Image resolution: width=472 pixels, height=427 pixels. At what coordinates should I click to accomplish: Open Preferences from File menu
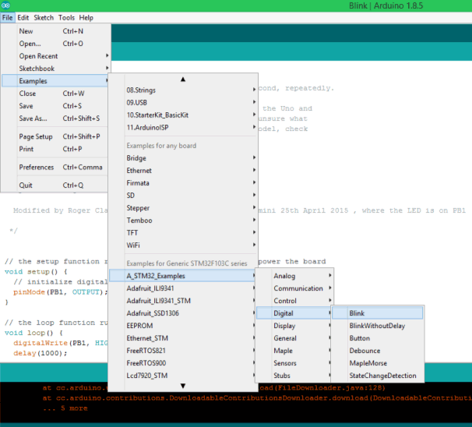(x=55, y=167)
